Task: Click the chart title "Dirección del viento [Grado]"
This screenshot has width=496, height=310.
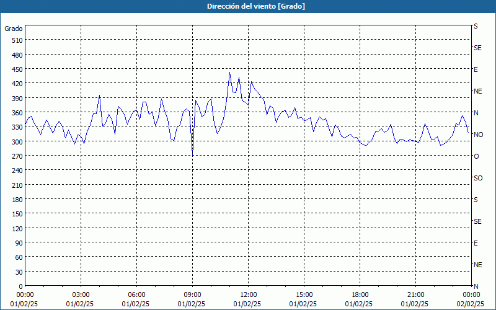Action: click(x=256, y=6)
